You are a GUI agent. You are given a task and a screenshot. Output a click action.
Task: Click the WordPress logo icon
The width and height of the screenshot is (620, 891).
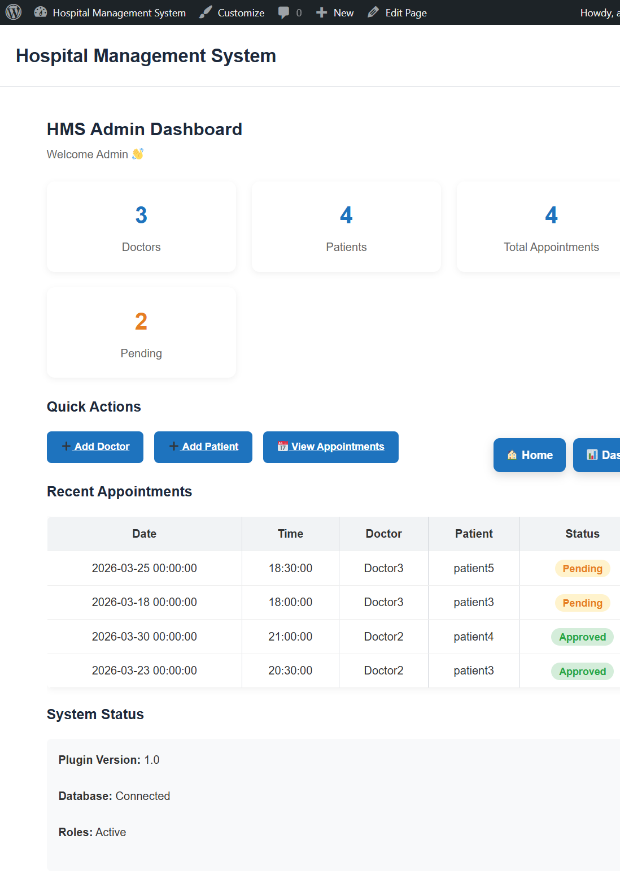pyautogui.click(x=14, y=12)
